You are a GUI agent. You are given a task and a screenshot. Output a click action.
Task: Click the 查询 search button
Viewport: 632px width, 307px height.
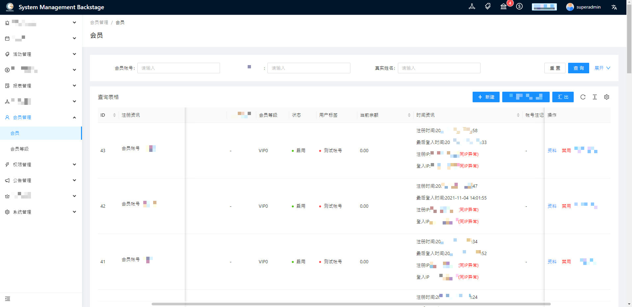[579, 68]
